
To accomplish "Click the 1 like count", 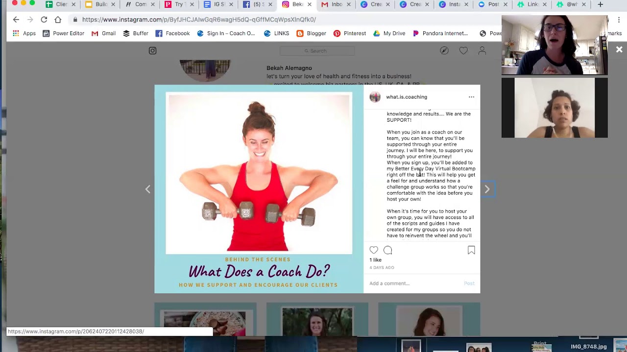I will click(x=375, y=260).
